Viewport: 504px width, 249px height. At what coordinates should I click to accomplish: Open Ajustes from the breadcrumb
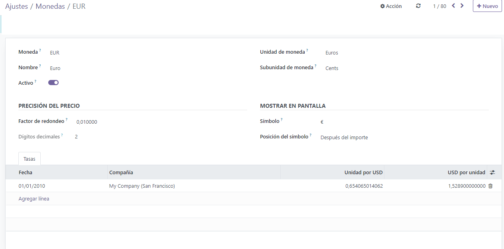(16, 6)
